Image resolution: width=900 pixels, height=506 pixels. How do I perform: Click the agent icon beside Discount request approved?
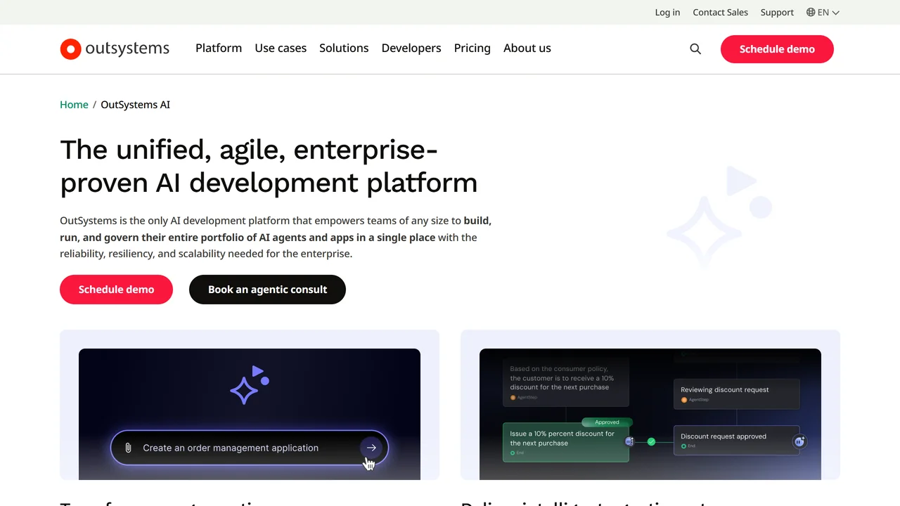(x=799, y=441)
